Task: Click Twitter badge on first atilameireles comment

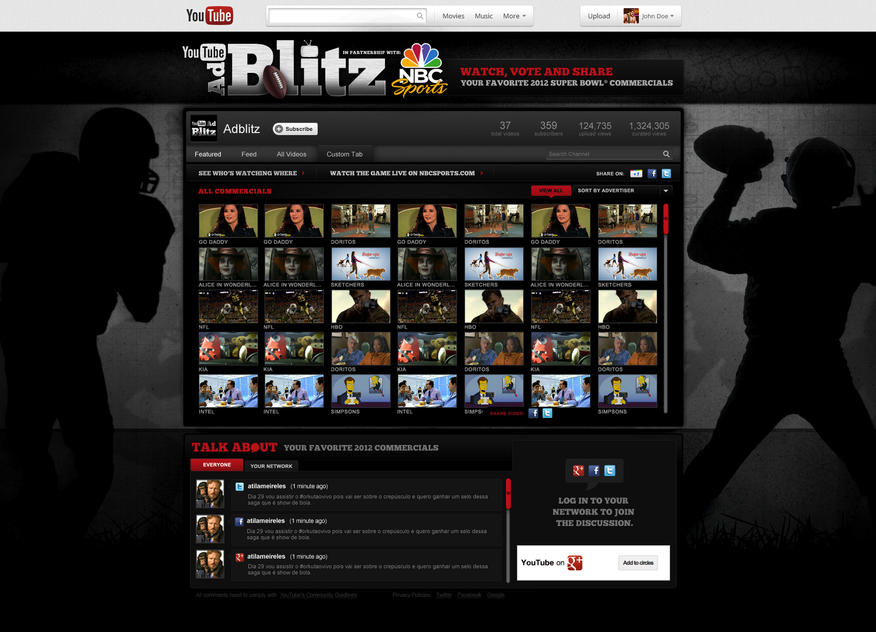Action: click(x=240, y=486)
